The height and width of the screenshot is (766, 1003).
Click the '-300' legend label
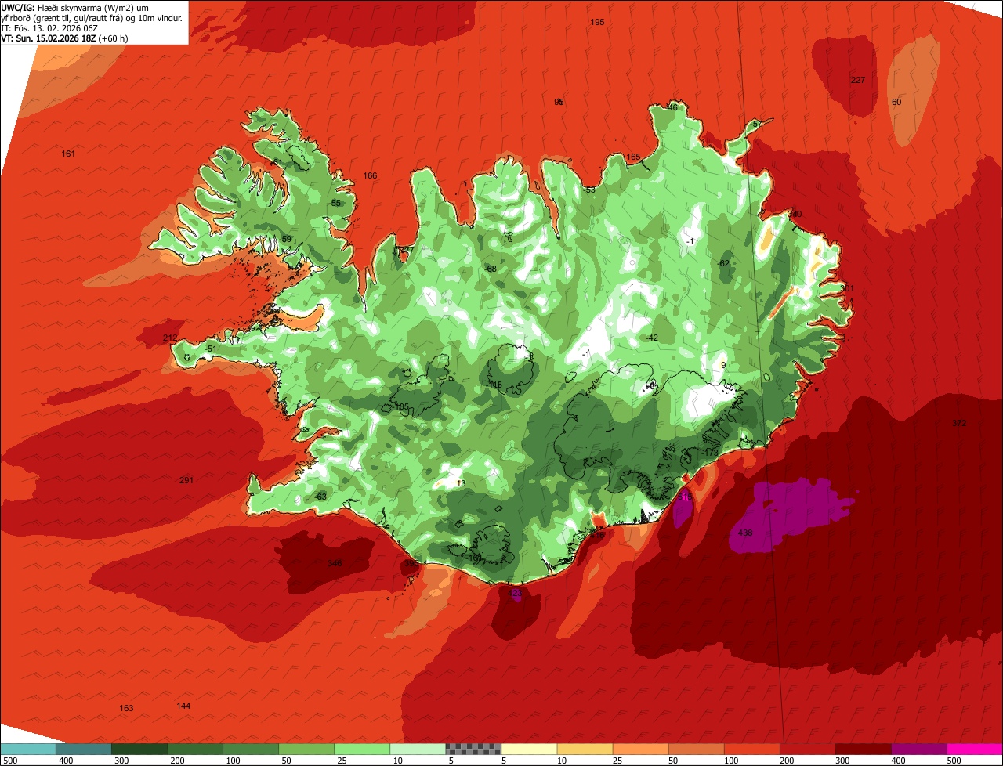tap(119, 761)
